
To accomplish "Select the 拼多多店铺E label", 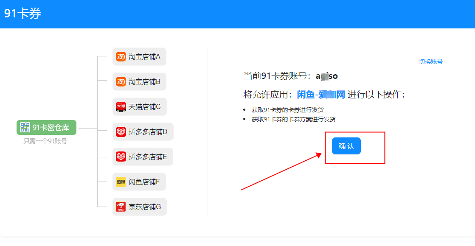I will (148, 157).
